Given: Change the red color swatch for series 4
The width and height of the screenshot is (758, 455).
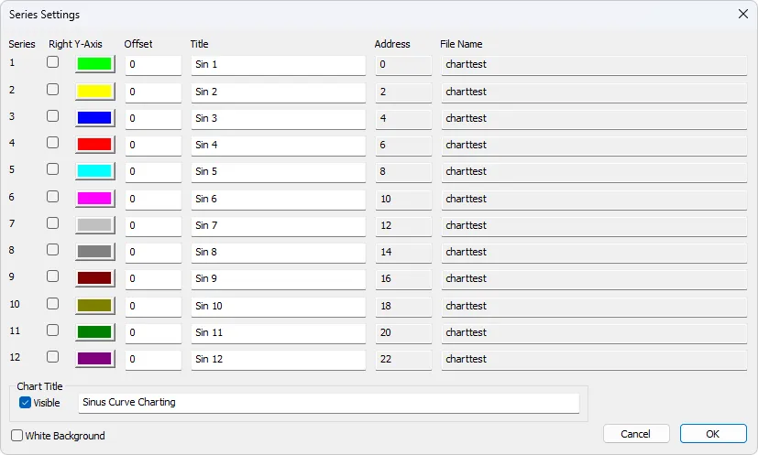Looking at the screenshot, I should pyautogui.click(x=94, y=145).
